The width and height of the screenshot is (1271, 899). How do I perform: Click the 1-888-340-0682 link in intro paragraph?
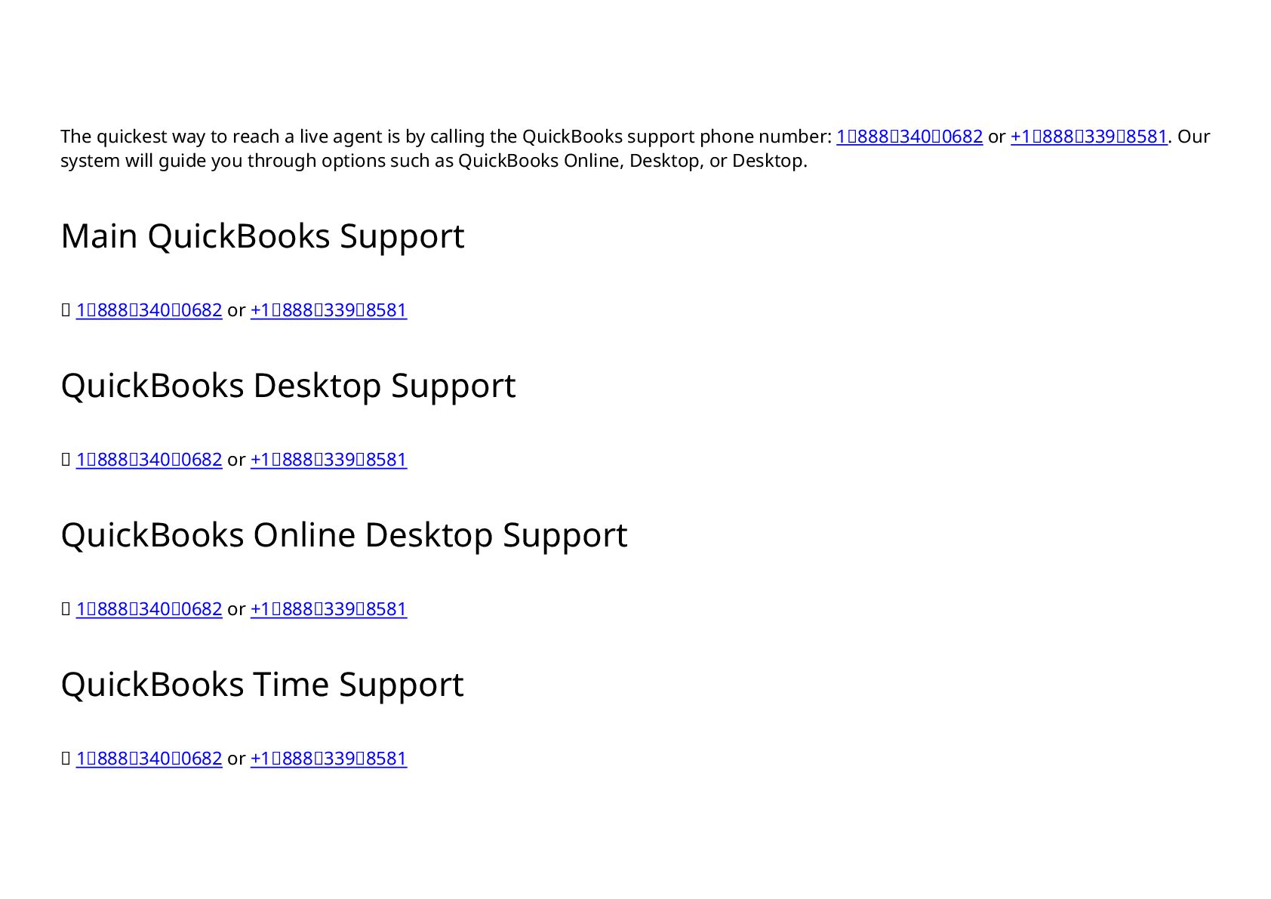909,137
